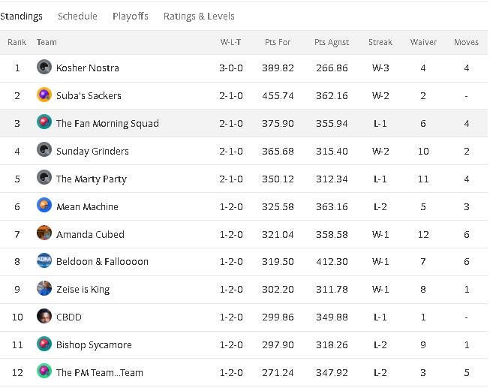Open Sunday Grinders team page link
The height and width of the screenshot is (388, 490).
pyautogui.click(x=92, y=152)
